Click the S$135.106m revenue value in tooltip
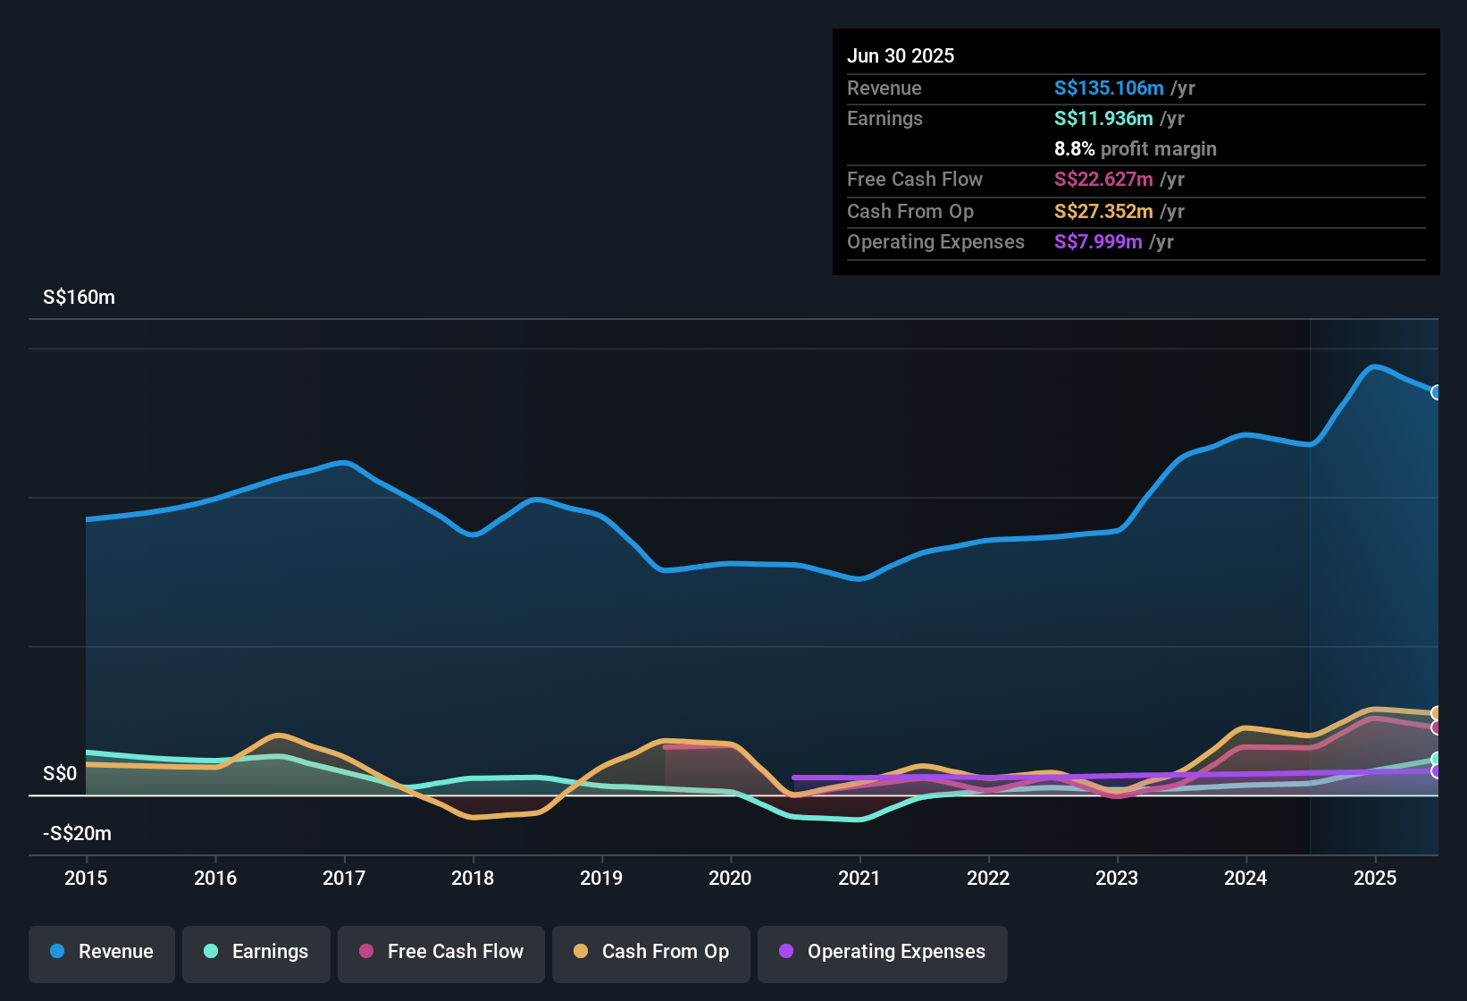The width and height of the screenshot is (1467, 1001). [1109, 88]
